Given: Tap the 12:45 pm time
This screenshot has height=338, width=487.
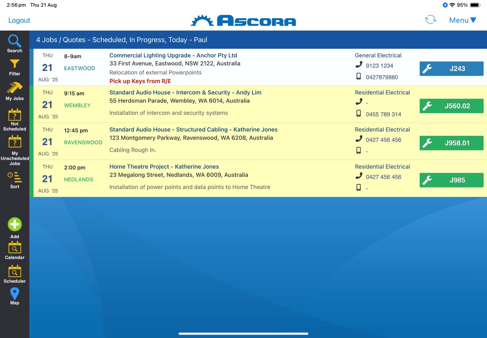Looking at the screenshot, I should 76,130.
